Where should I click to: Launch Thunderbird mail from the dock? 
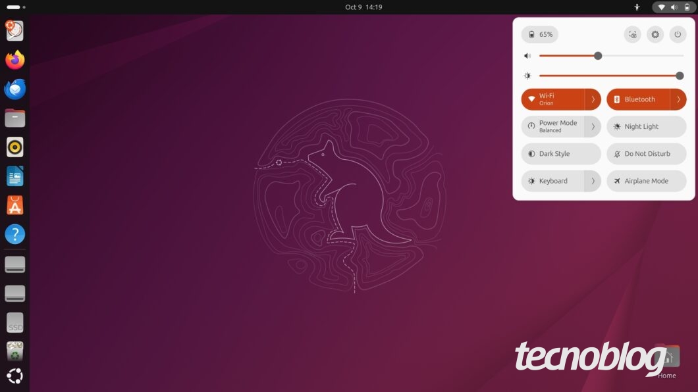click(14, 89)
